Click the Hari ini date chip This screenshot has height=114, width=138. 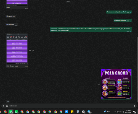pos(68,2)
